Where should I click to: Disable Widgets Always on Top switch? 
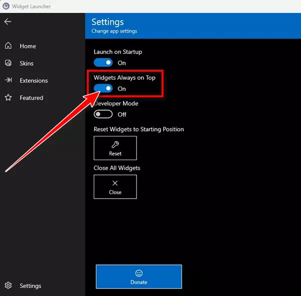point(103,88)
